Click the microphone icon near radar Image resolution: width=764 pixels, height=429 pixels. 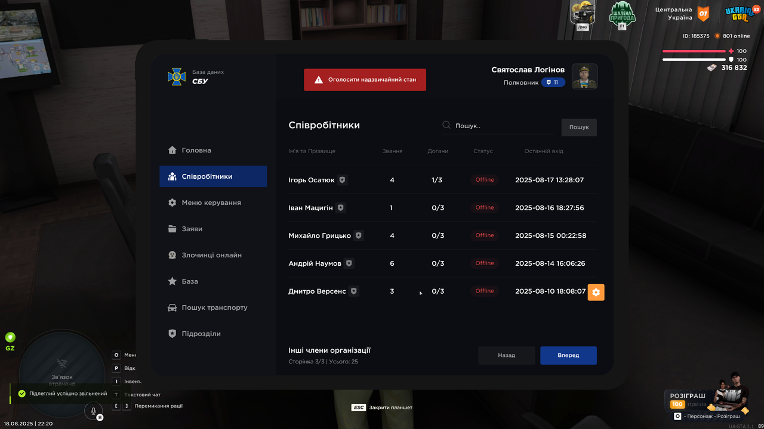93,411
